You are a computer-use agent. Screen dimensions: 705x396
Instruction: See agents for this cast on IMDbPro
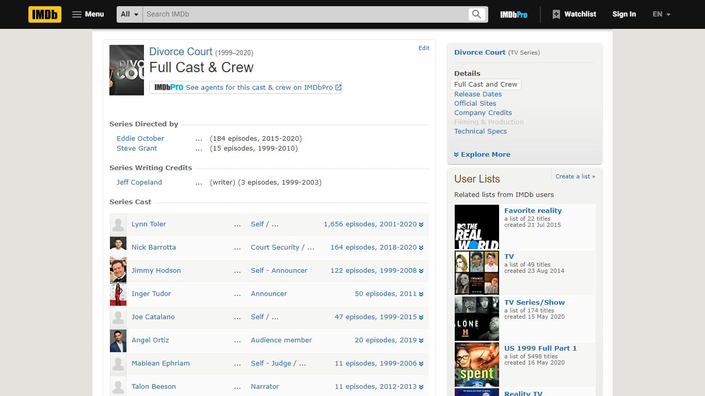pos(245,88)
